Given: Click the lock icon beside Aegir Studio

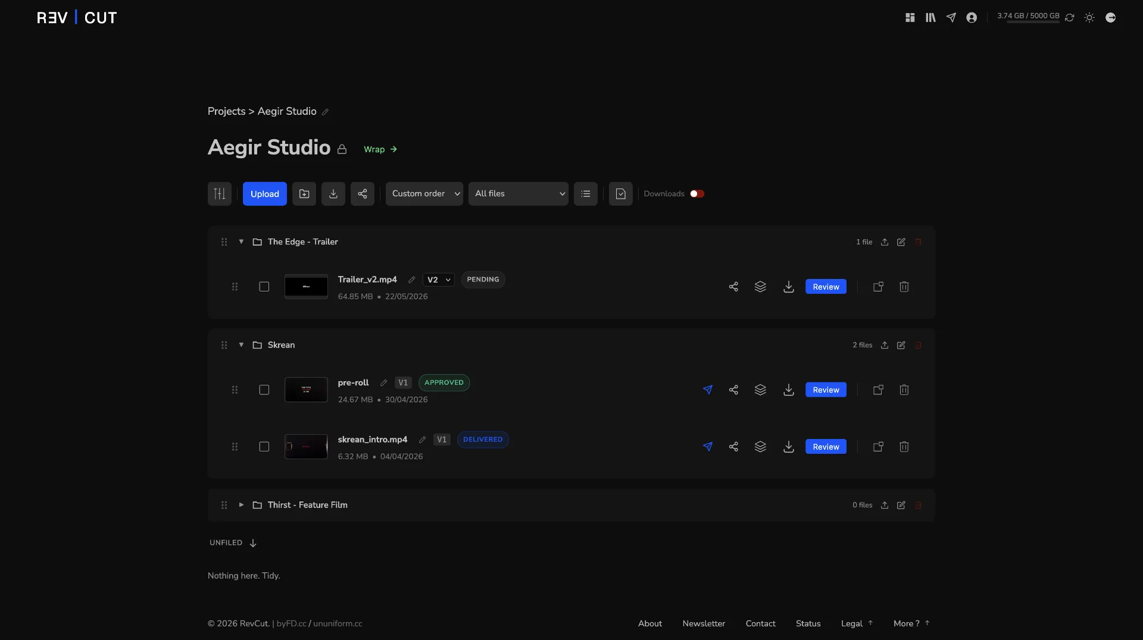Looking at the screenshot, I should pos(342,149).
